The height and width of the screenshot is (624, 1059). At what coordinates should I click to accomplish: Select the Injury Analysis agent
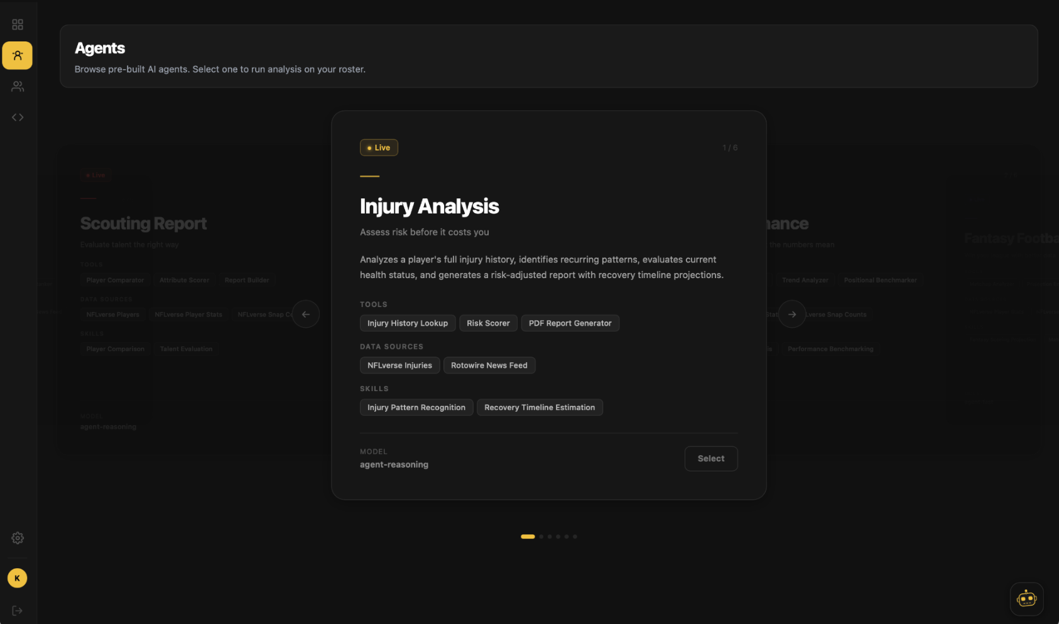[711, 459]
